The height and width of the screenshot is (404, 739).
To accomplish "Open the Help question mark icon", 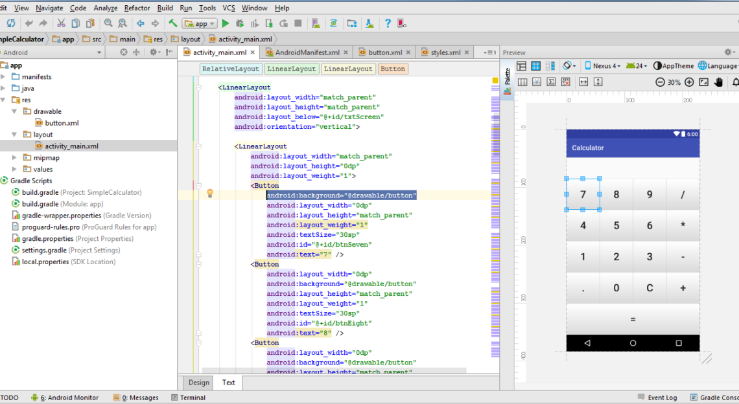I will coord(388,23).
